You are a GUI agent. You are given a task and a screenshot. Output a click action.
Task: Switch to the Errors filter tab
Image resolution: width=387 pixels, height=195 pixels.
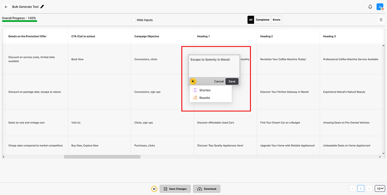click(276, 20)
